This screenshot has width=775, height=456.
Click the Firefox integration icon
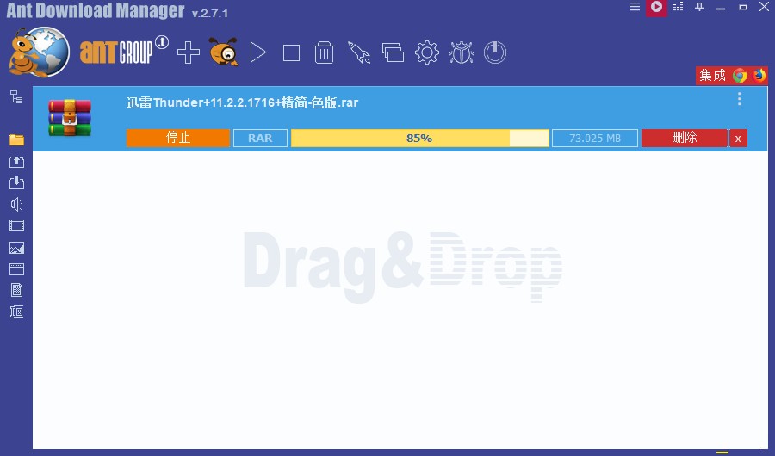tap(759, 75)
